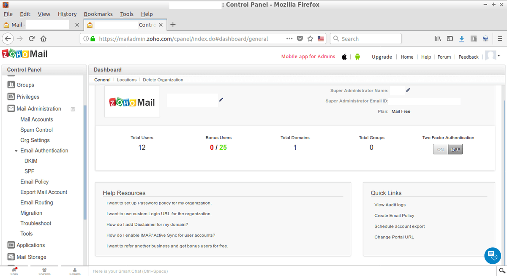The image size is (507, 276).
Task: Click the Firefox back arrow button
Action: point(8,38)
